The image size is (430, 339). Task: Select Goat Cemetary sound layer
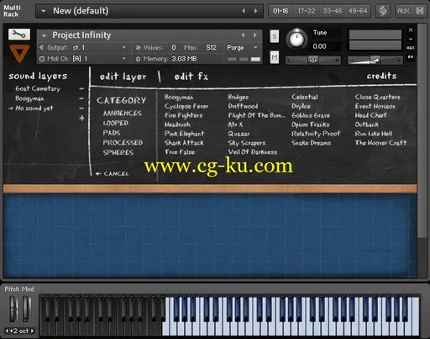point(38,88)
